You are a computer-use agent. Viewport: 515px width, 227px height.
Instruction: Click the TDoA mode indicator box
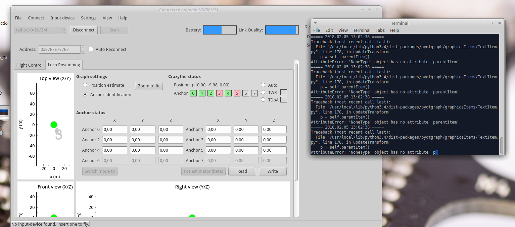click(284, 100)
